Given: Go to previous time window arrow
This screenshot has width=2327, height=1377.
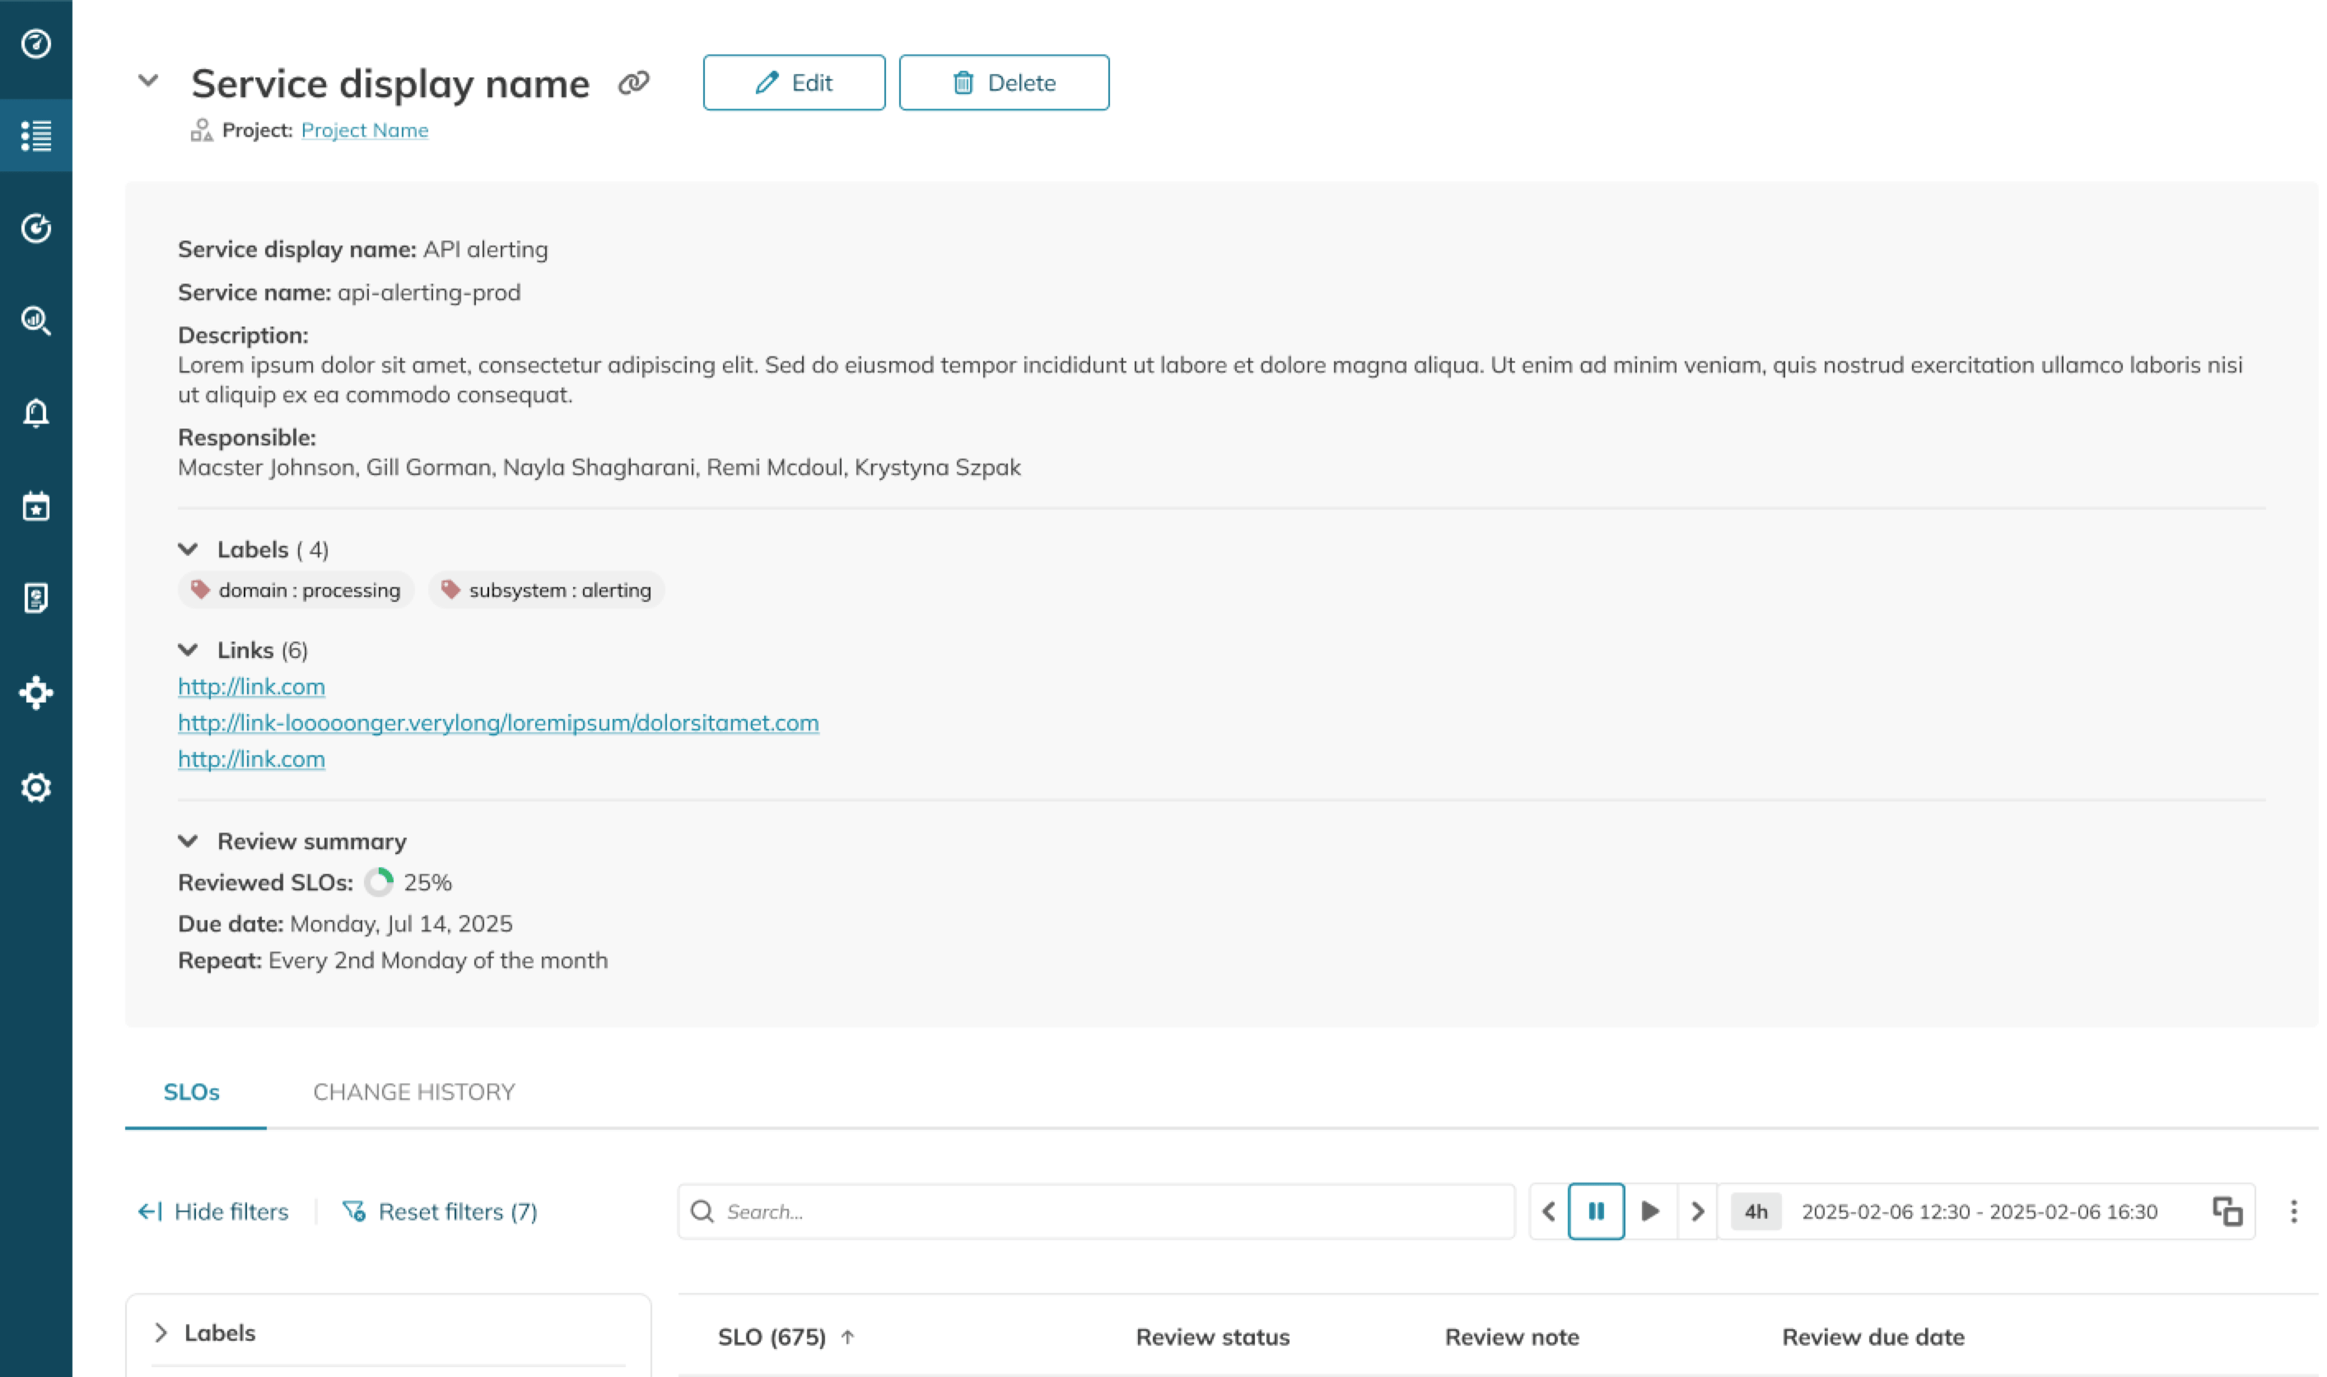Looking at the screenshot, I should click(x=1548, y=1211).
